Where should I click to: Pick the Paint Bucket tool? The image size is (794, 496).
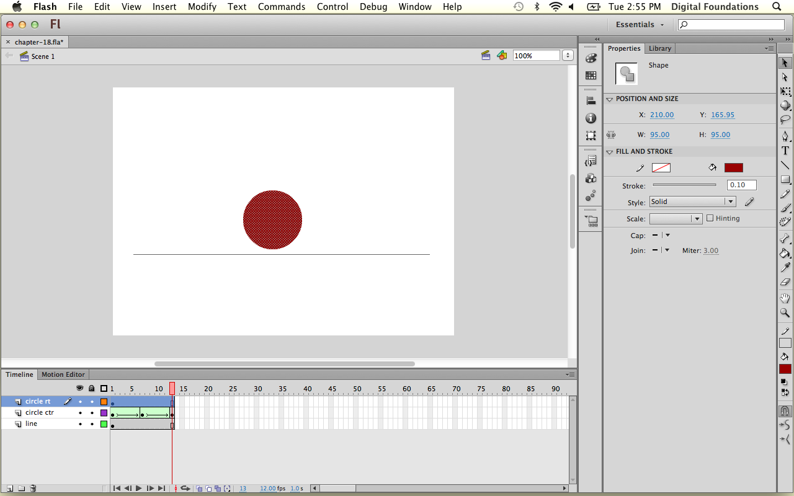point(785,253)
